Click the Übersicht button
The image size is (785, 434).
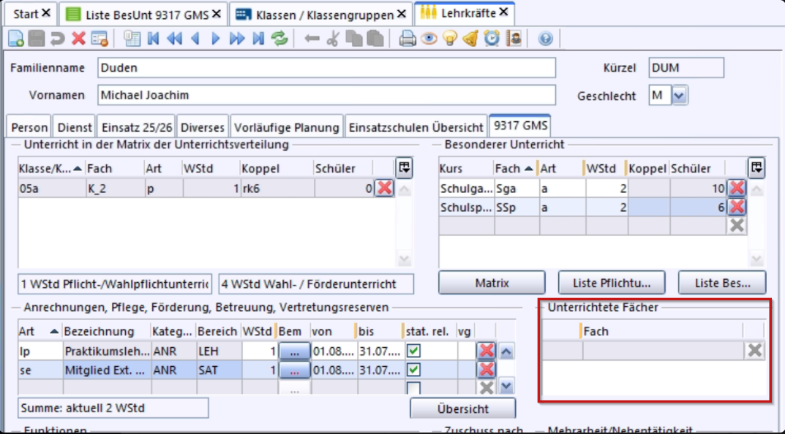coord(462,408)
